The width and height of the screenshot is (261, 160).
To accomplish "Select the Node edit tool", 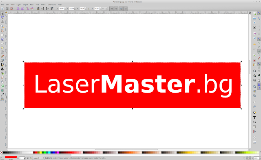I will click(2, 18).
